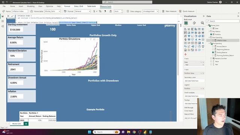Collapse the Monte_Carlo table tree

[x=207, y=25]
